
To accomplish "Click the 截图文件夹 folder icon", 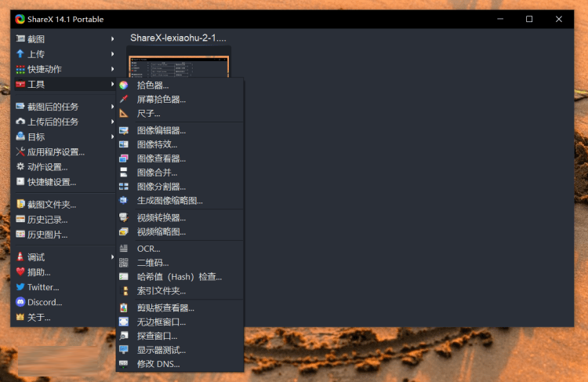I will [x=20, y=204].
